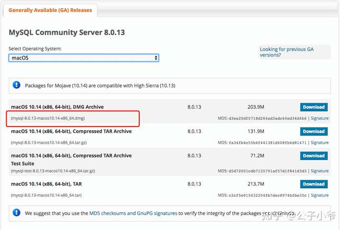The width and height of the screenshot is (345, 230).
Task: Click the macOS 10.14 DMG Archive title
Action: coord(57,107)
